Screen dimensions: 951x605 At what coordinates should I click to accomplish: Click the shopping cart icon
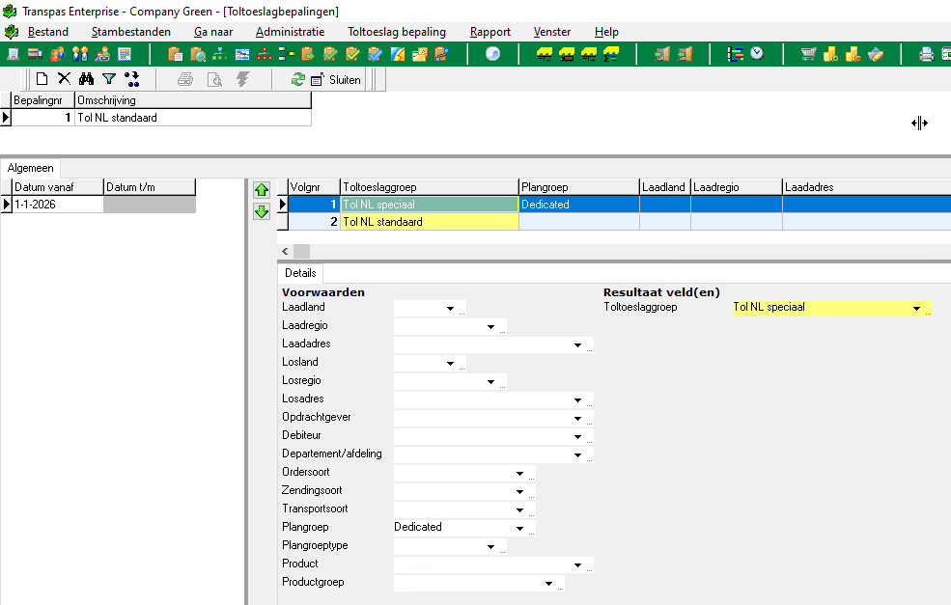pos(808,55)
